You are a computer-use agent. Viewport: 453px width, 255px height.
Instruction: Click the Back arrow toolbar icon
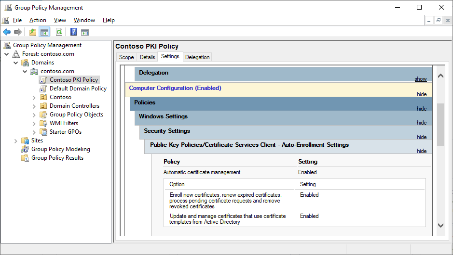(x=7, y=32)
